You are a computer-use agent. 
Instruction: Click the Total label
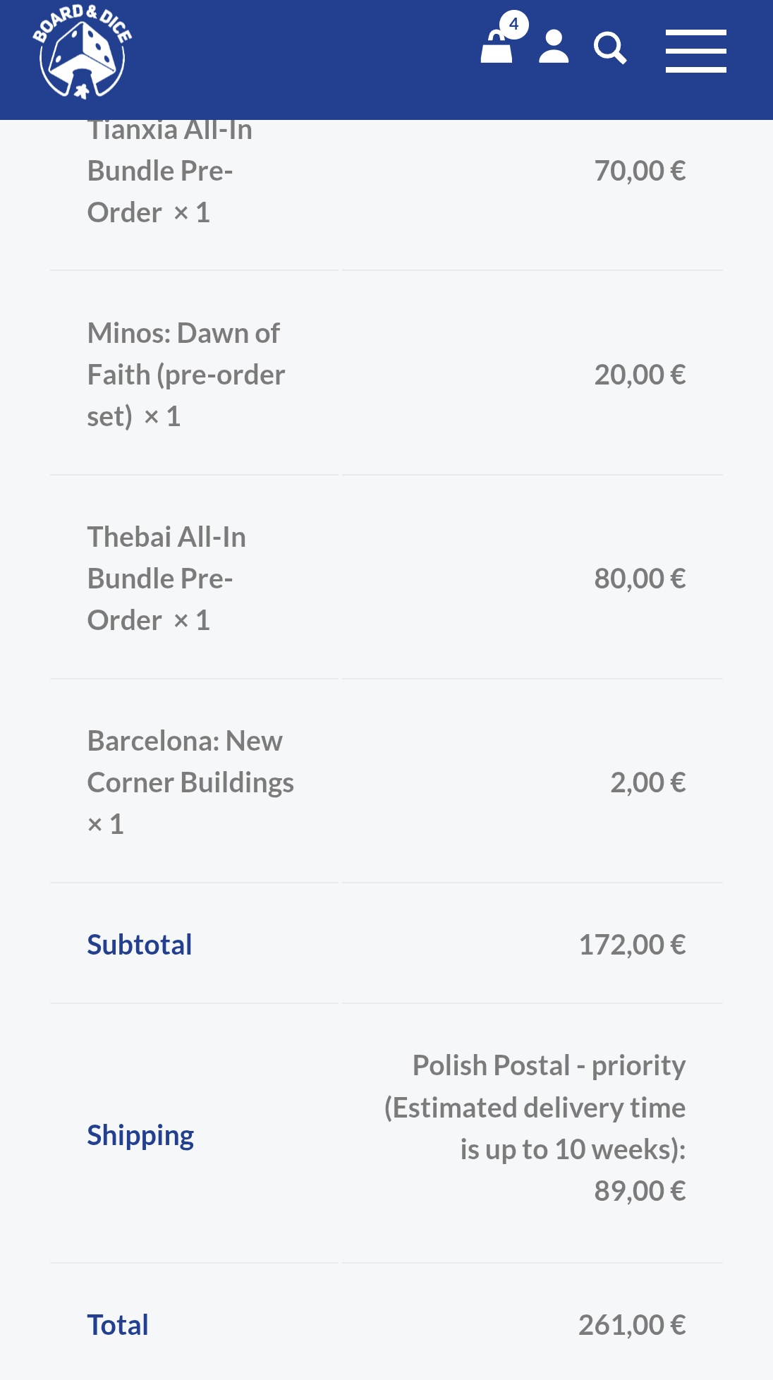tap(118, 1325)
